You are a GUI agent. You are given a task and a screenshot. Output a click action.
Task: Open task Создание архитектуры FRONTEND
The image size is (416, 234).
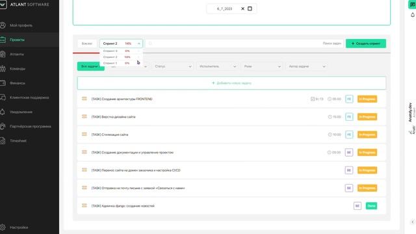click(122, 99)
